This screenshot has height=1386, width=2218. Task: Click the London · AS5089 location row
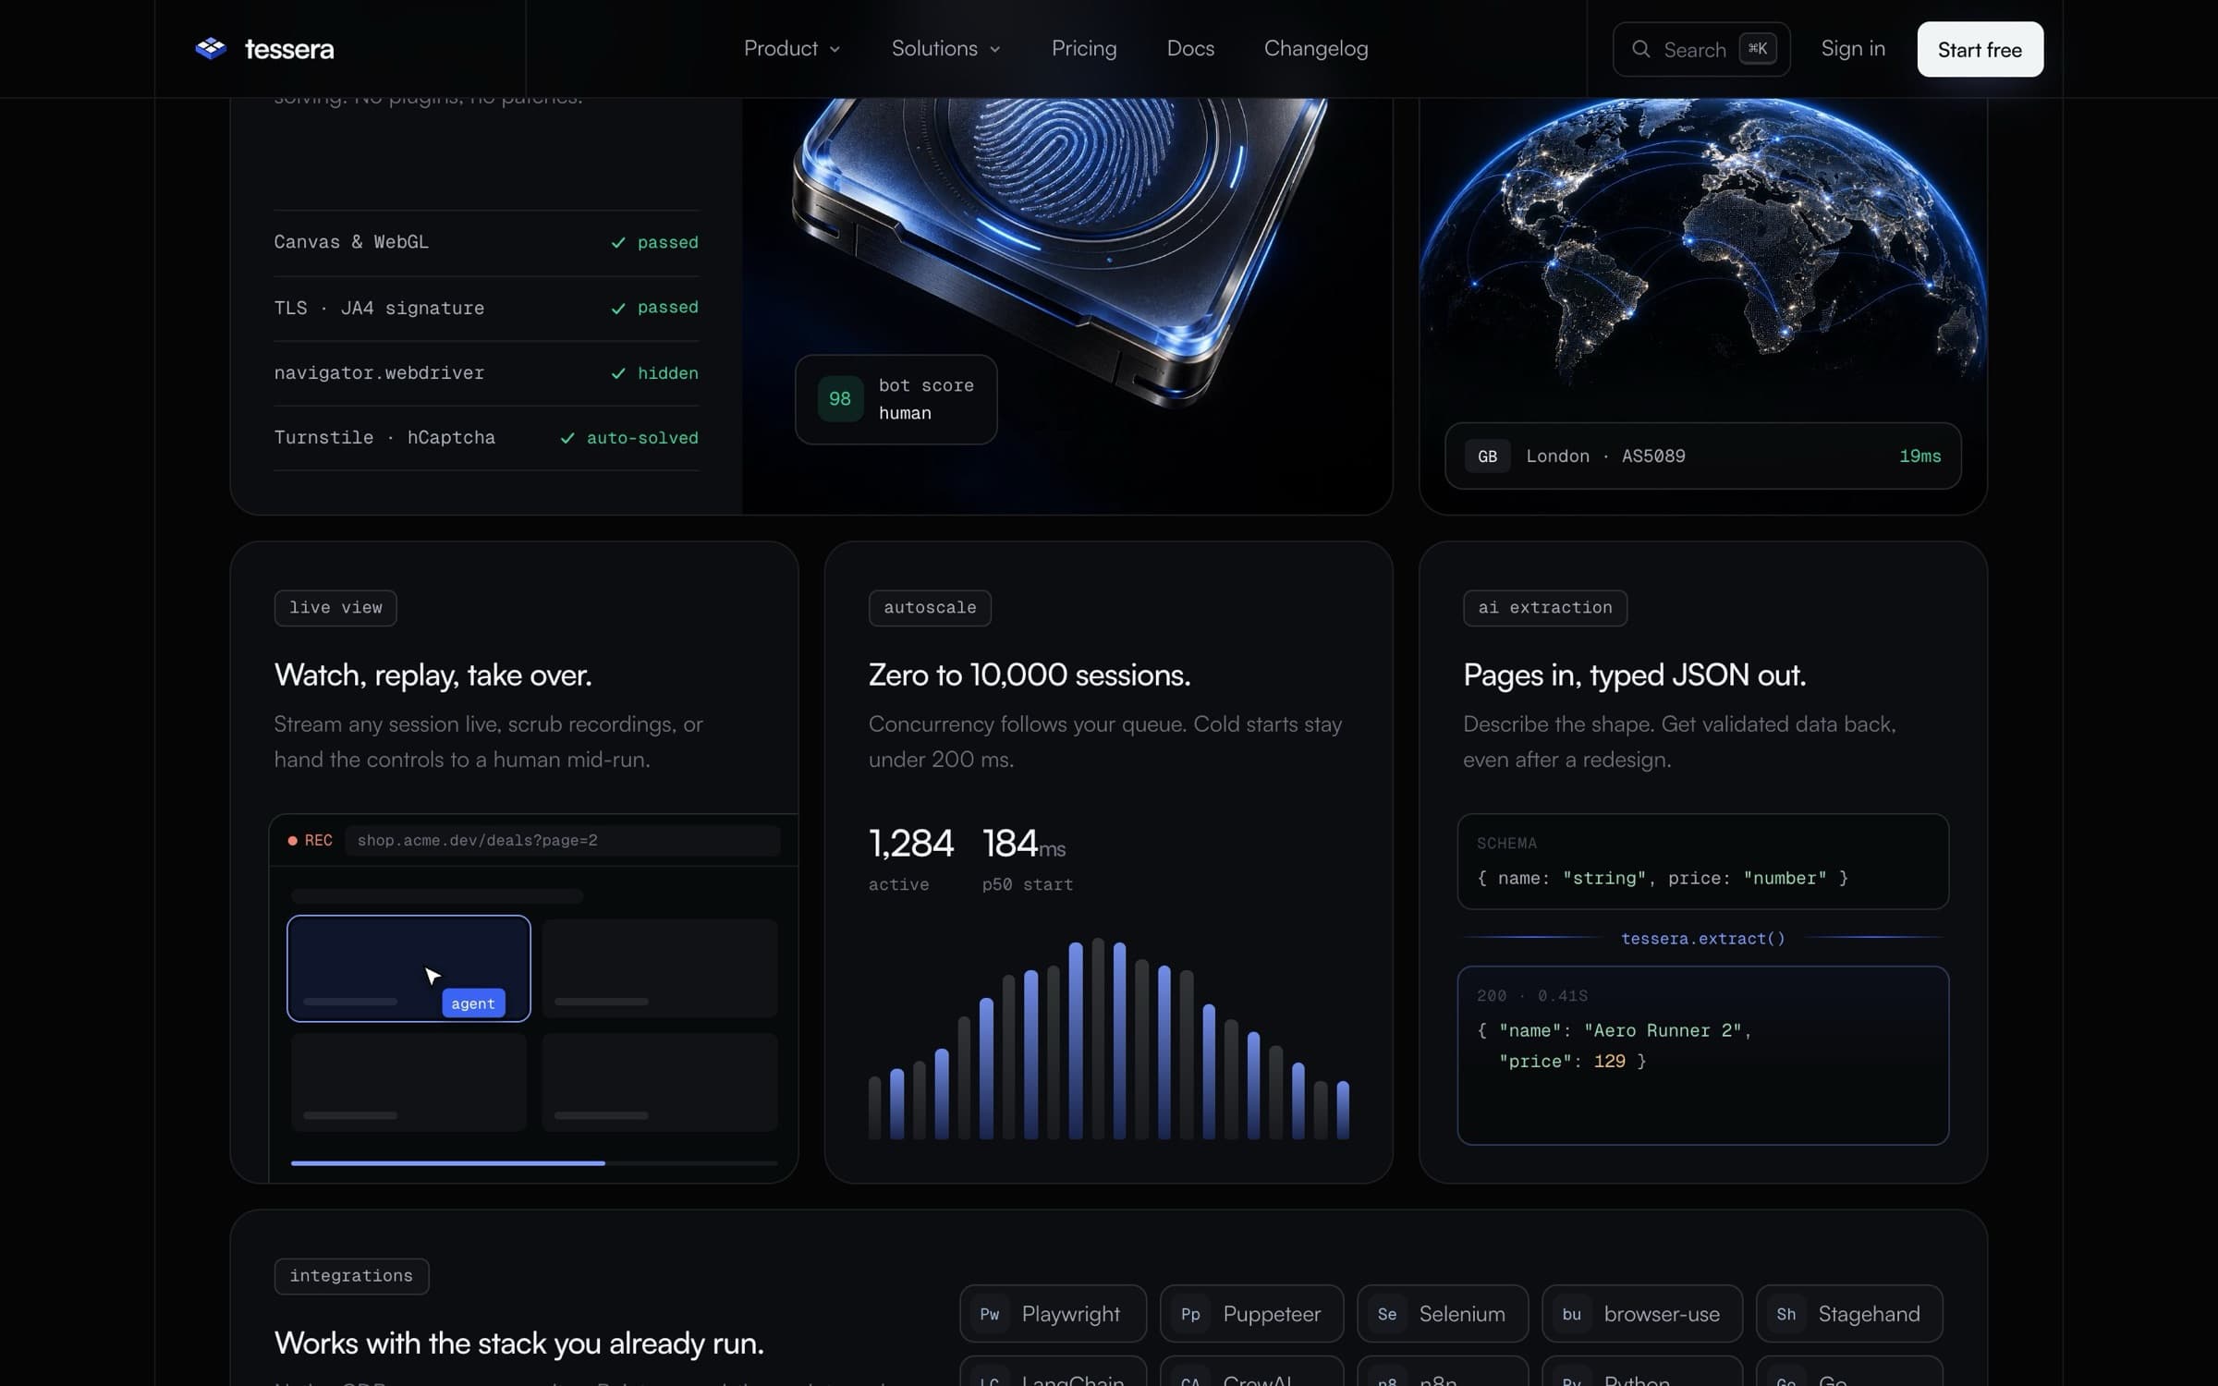(1702, 456)
